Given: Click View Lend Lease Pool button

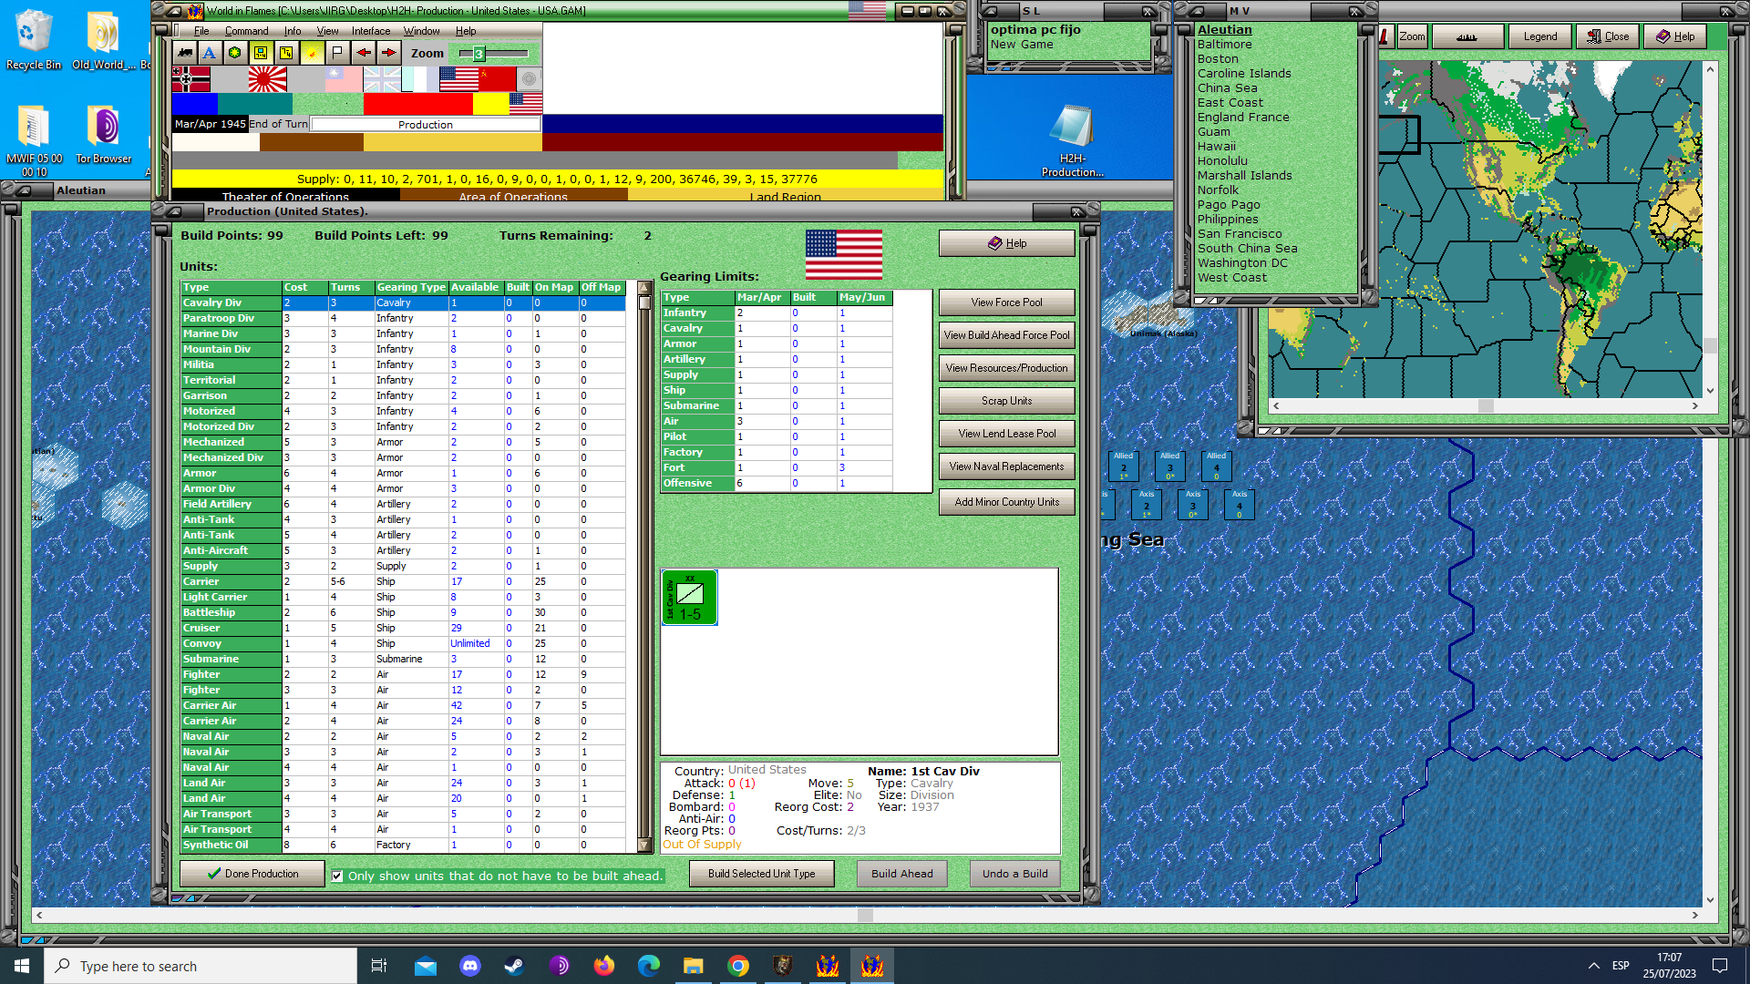Looking at the screenshot, I should (x=1006, y=434).
